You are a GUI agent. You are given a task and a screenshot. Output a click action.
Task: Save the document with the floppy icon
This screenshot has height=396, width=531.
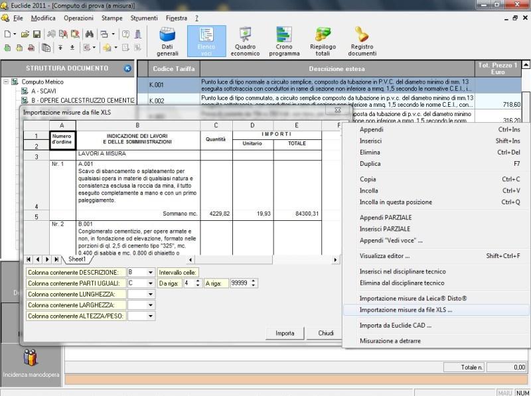point(37,34)
